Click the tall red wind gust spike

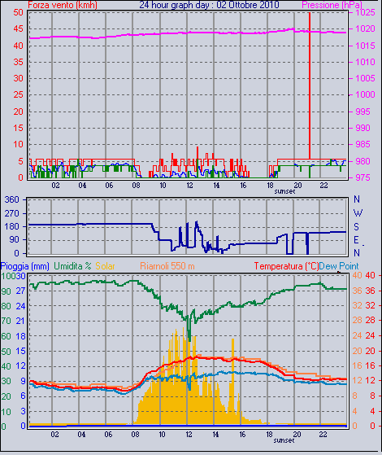click(310, 85)
